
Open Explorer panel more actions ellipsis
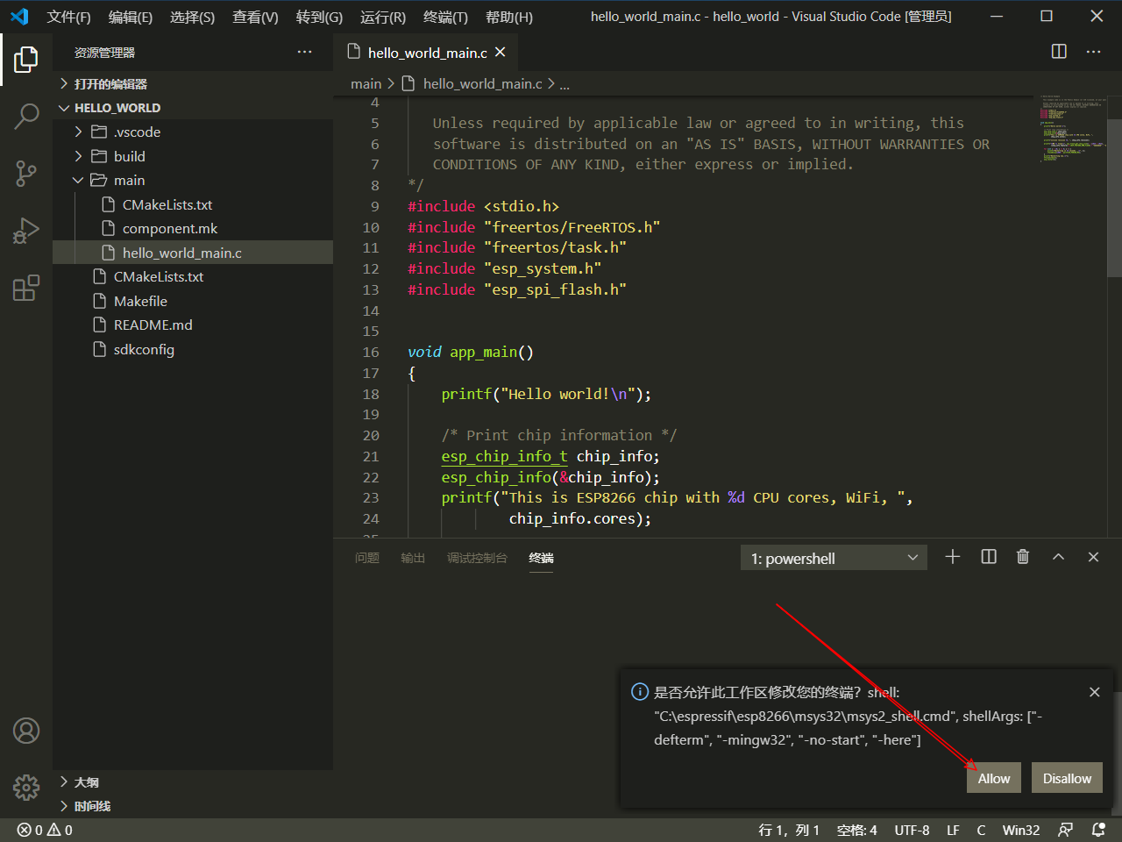[x=304, y=53]
